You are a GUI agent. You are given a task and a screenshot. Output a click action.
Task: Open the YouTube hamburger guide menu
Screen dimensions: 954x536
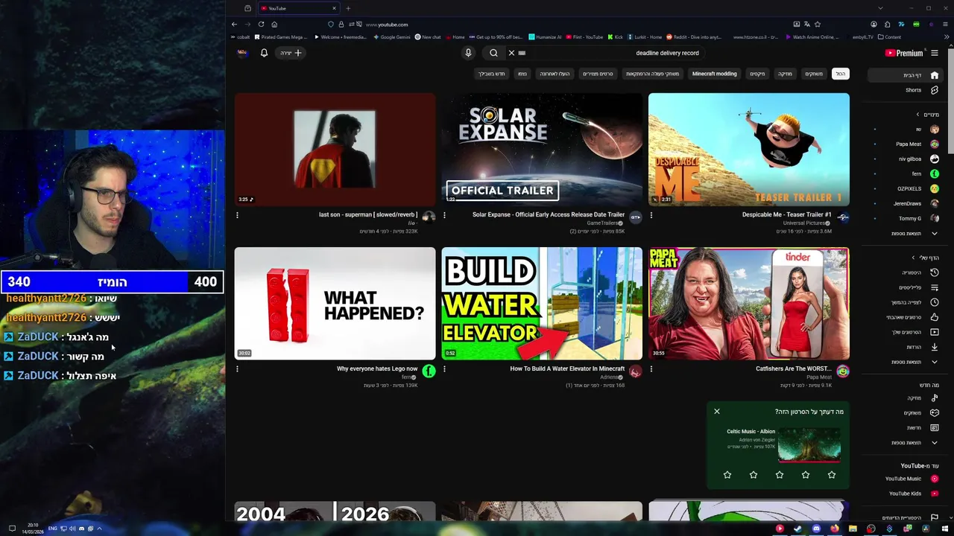click(x=935, y=53)
